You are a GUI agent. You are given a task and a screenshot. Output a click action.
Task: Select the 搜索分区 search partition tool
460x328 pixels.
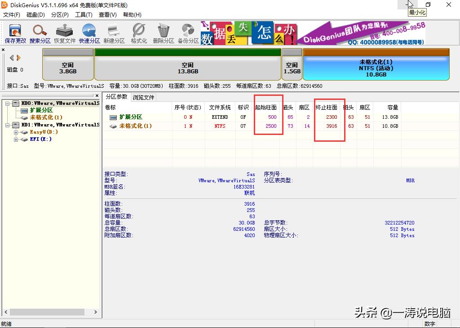point(40,33)
